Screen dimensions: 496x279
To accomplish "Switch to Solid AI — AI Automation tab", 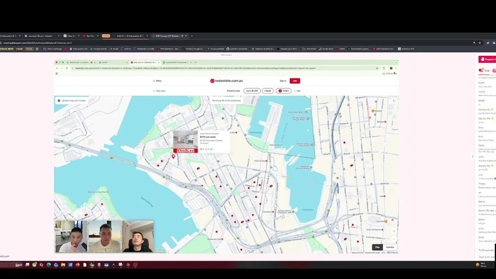I will [x=131, y=36].
